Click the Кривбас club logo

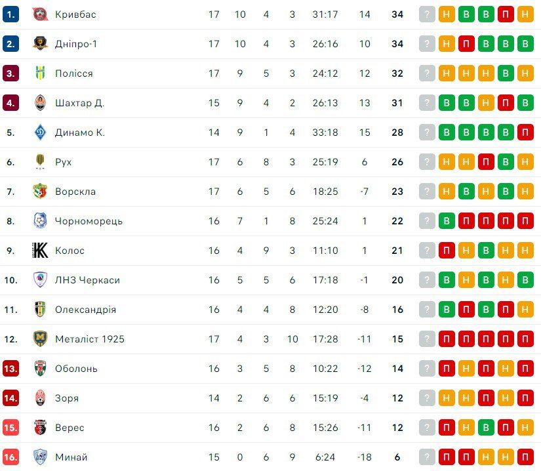(40, 14)
